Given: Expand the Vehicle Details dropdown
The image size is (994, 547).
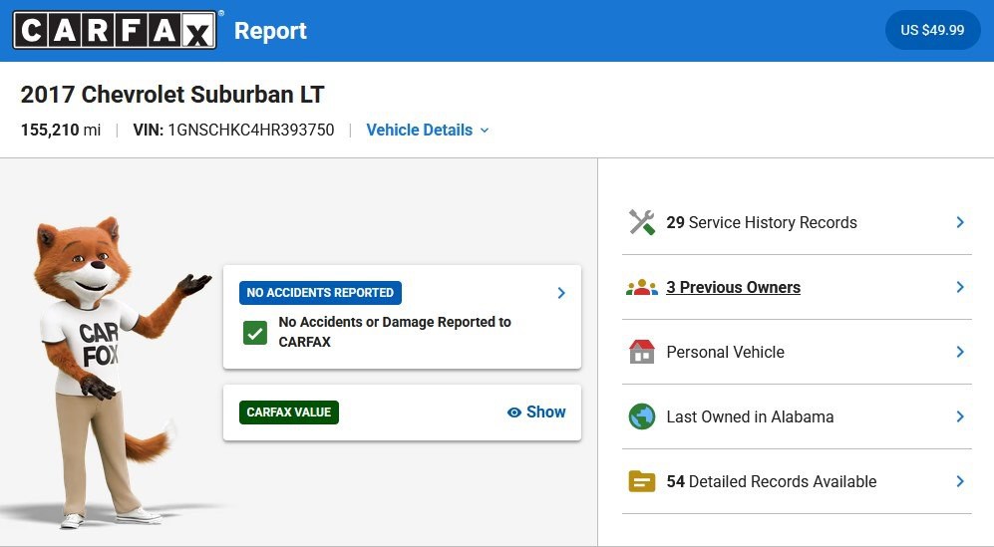Looking at the screenshot, I should (428, 130).
